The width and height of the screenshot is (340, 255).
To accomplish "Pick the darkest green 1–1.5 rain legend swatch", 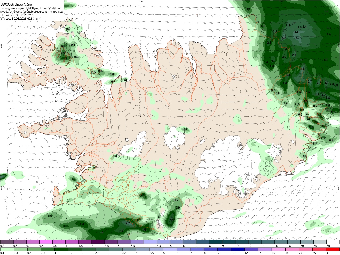I will pyautogui.click(x=61, y=249).
